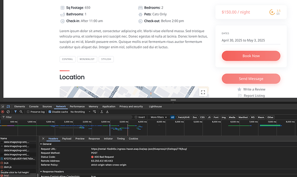Collapse the General headers section
Image resolution: width=297 pixels, height=177 pixels.
(46, 144)
